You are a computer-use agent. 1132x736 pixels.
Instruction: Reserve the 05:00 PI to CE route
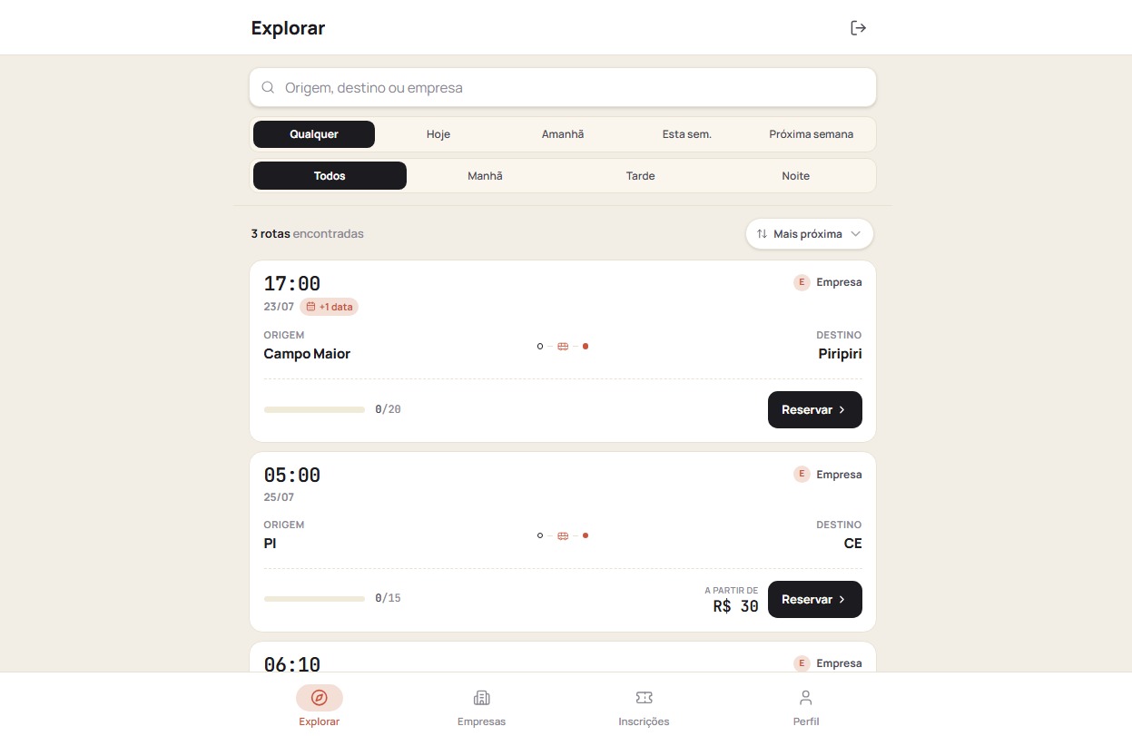[815, 600]
